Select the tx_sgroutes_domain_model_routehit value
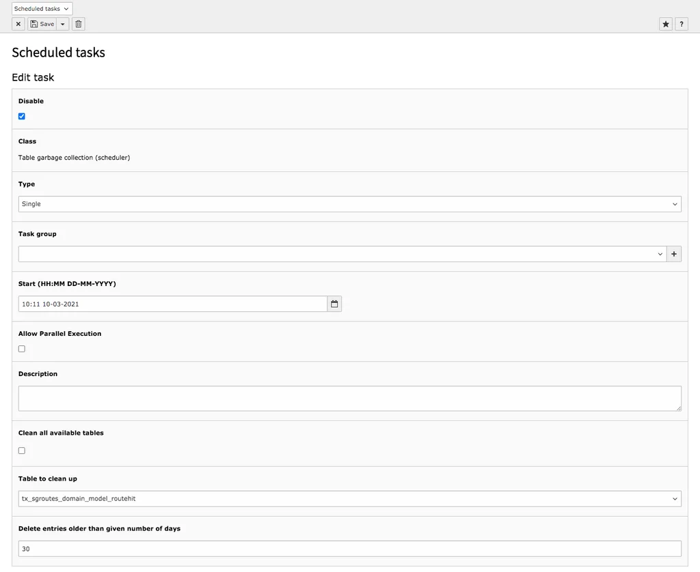 tap(349, 498)
